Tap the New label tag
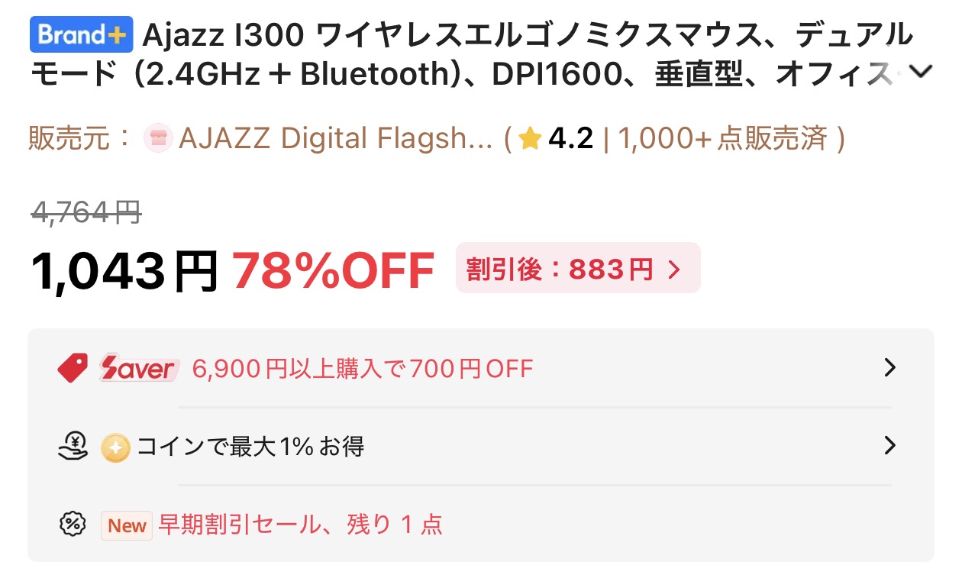The width and height of the screenshot is (962, 575). point(127,525)
